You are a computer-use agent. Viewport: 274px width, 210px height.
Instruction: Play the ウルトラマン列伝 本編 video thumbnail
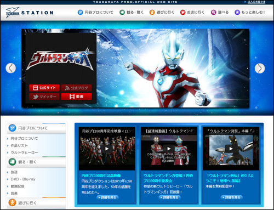point(231,149)
